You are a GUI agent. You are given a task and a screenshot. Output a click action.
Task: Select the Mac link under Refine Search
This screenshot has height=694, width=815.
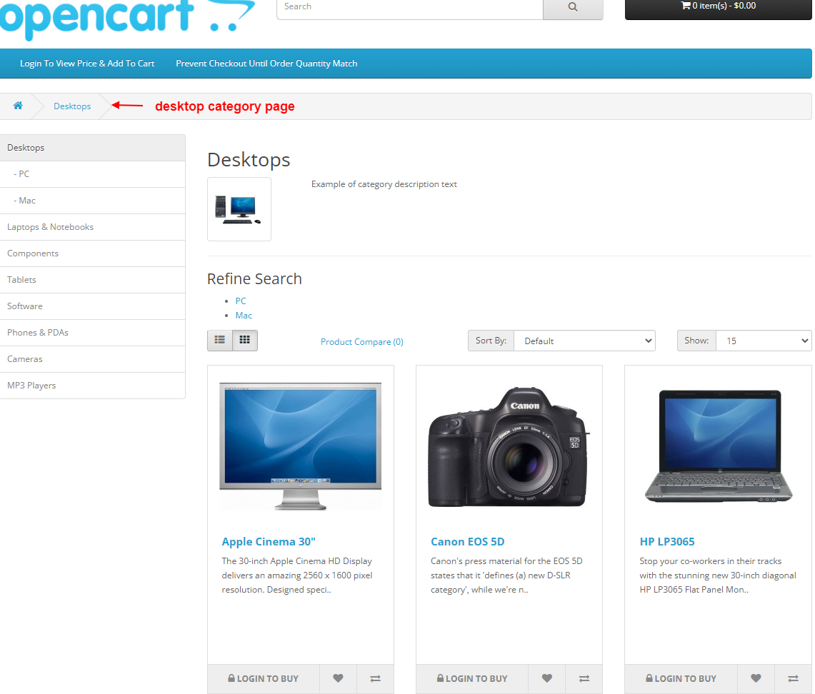pyautogui.click(x=244, y=315)
